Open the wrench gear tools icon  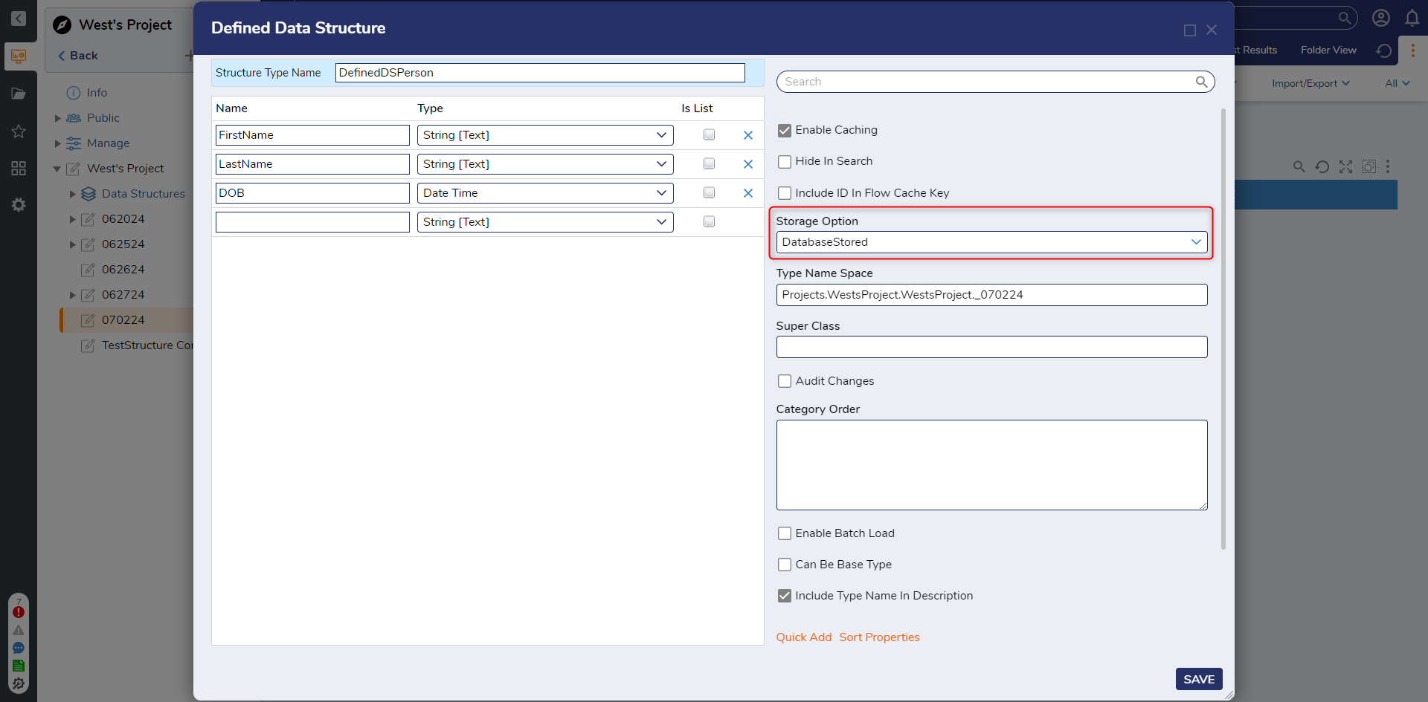19,683
